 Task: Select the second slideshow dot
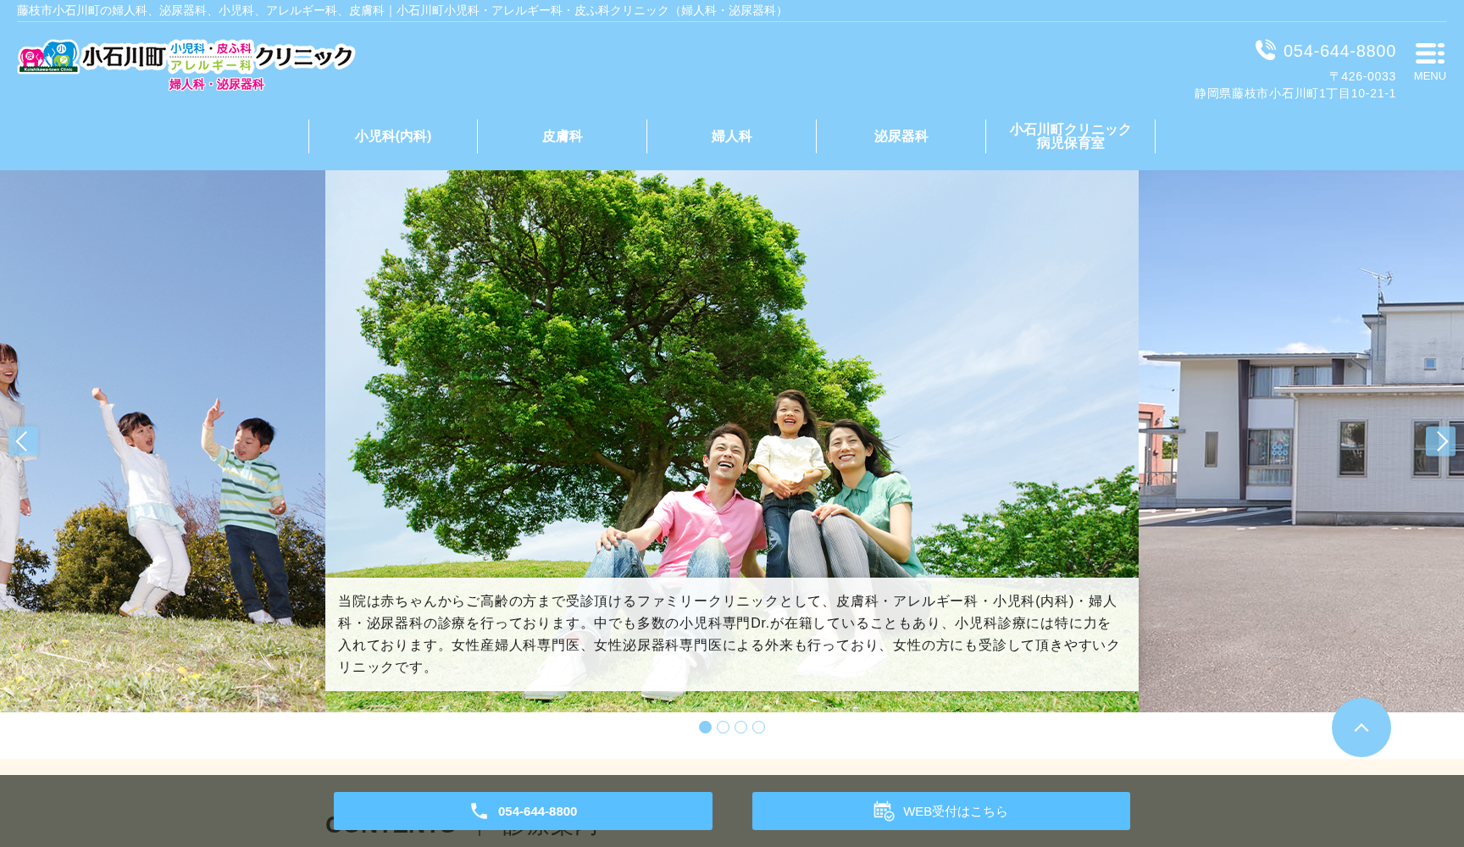coord(723,728)
